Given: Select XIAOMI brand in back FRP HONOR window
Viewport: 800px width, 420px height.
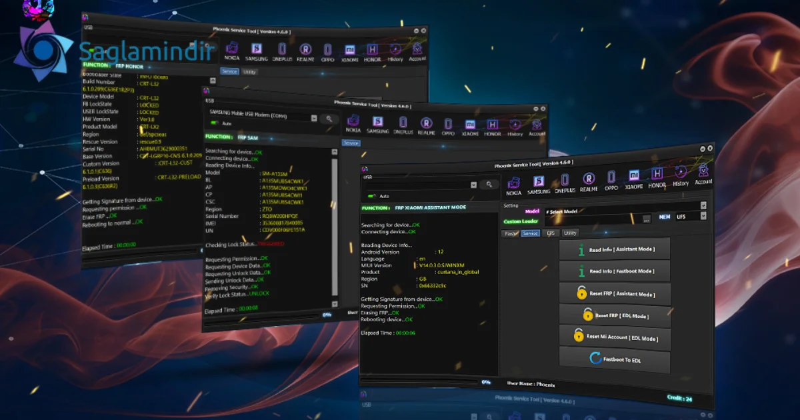Looking at the screenshot, I should pyautogui.click(x=350, y=53).
